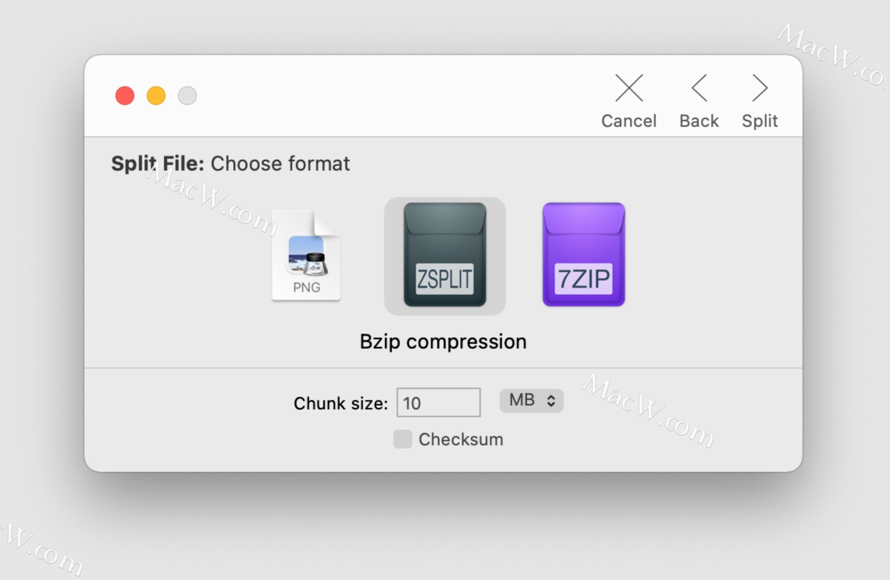
Task: Click the Back chevron arrow icon
Action: point(699,88)
